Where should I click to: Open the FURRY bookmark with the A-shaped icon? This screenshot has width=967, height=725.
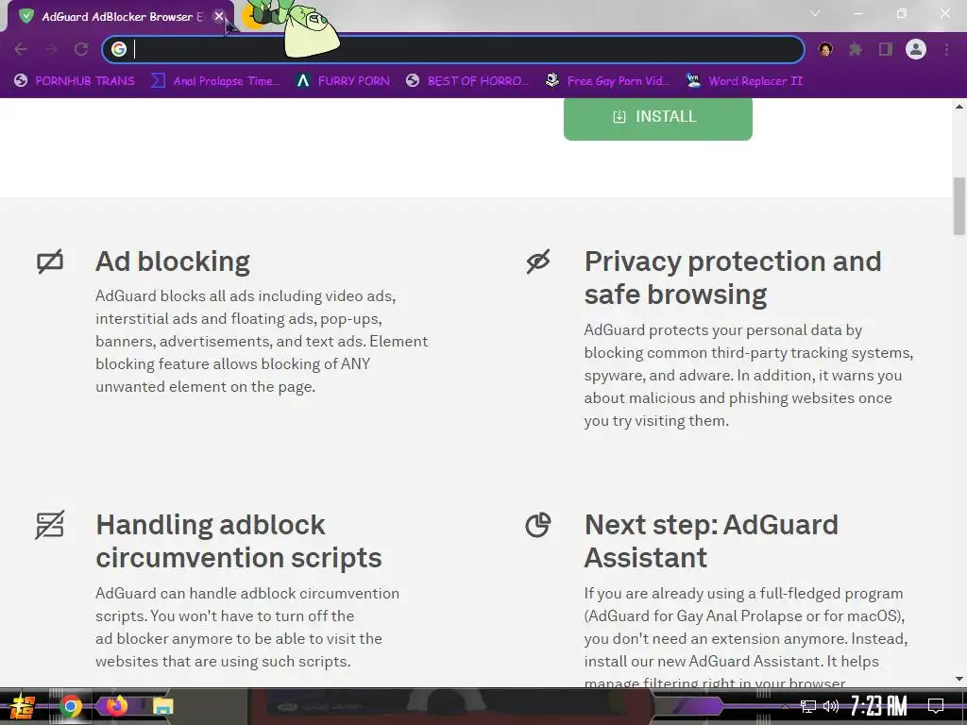tap(343, 81)
